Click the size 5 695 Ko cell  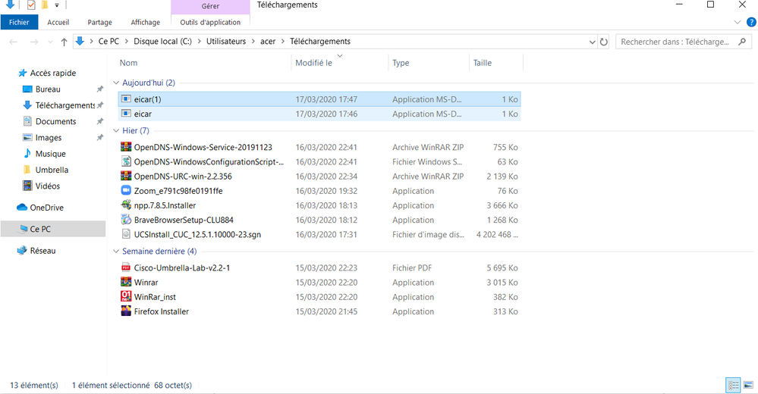tap(502, 267)
